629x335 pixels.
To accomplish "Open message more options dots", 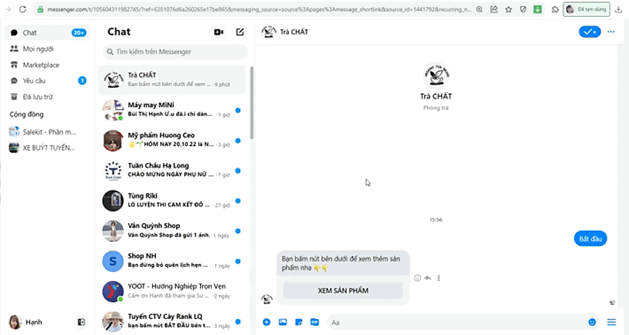I will (438, 278).
